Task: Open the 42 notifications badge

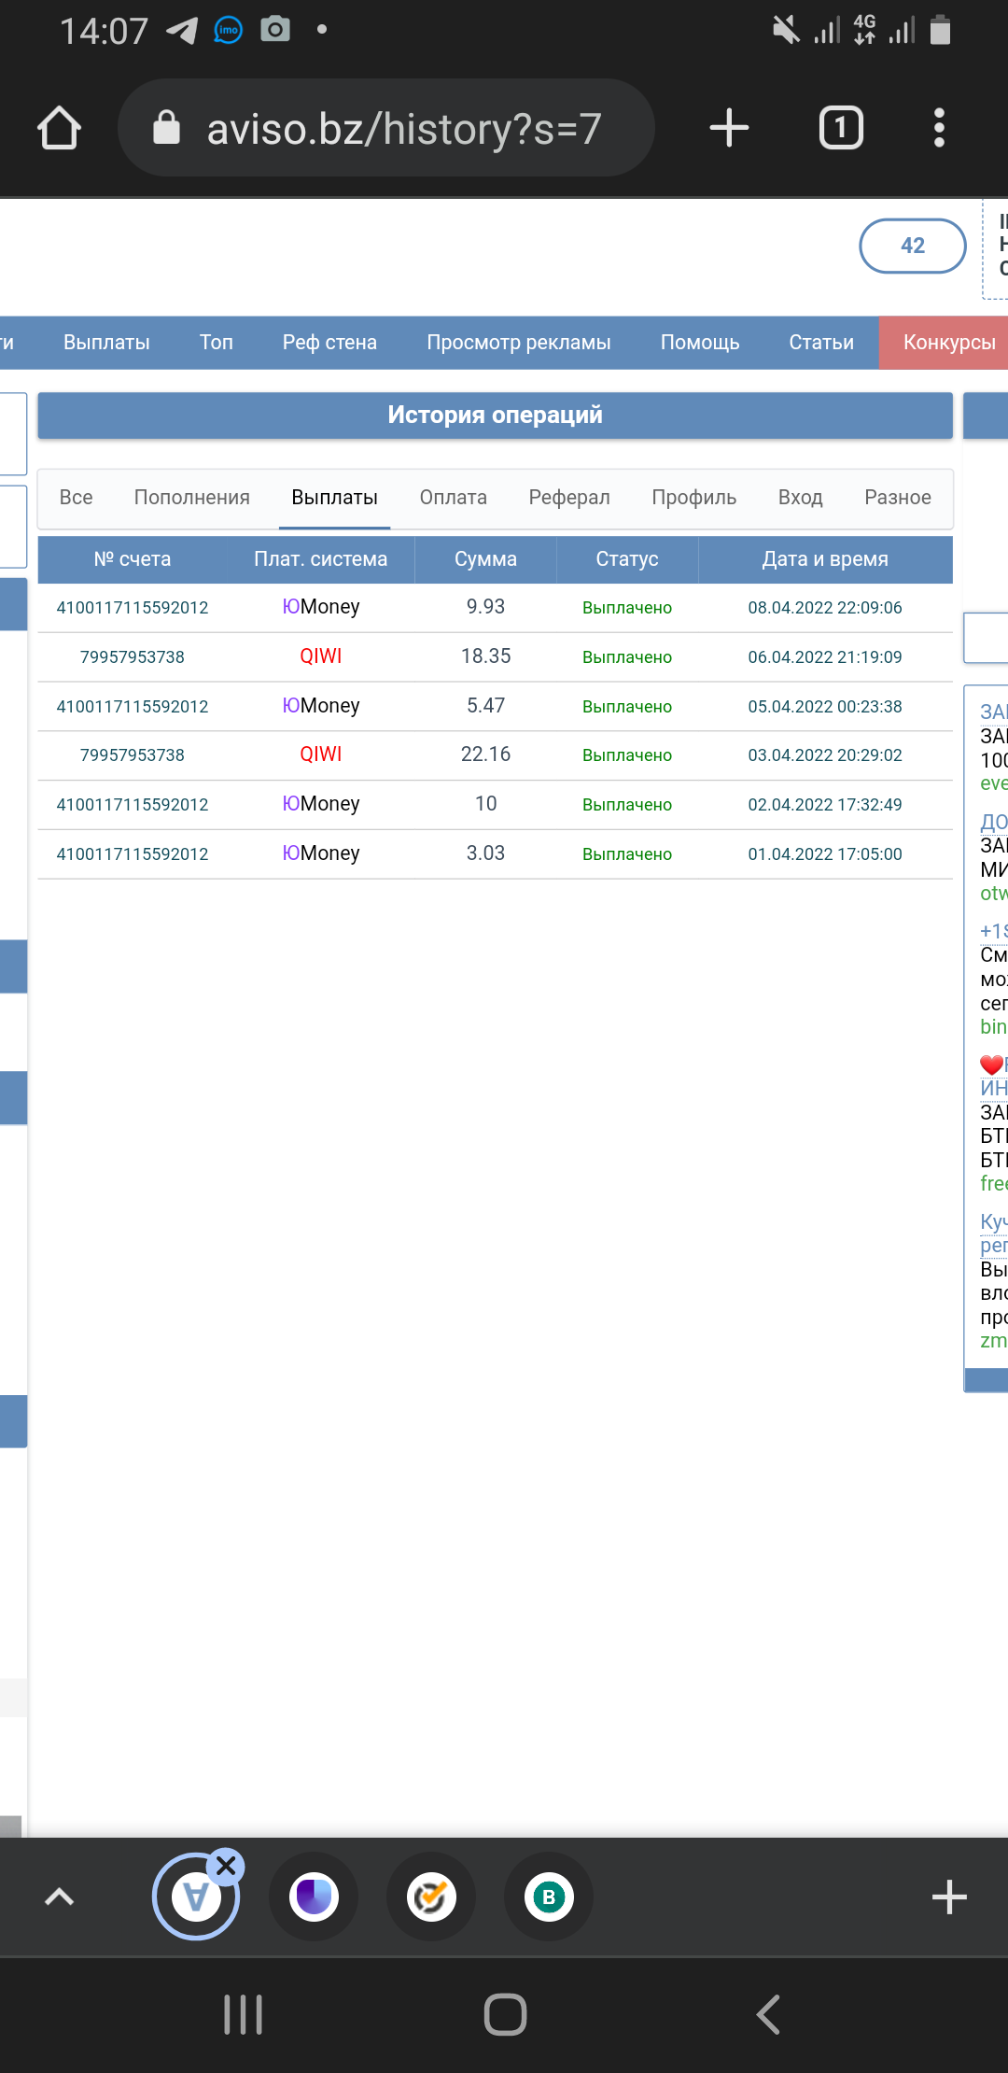Action: (x=912, y=246)
